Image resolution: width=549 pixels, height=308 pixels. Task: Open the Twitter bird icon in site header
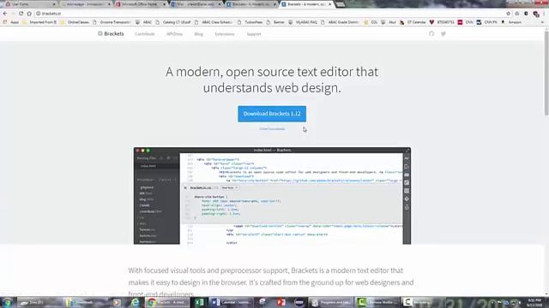click(443, 34)
